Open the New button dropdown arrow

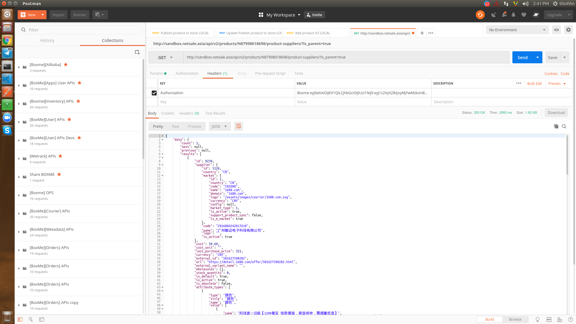43,15
